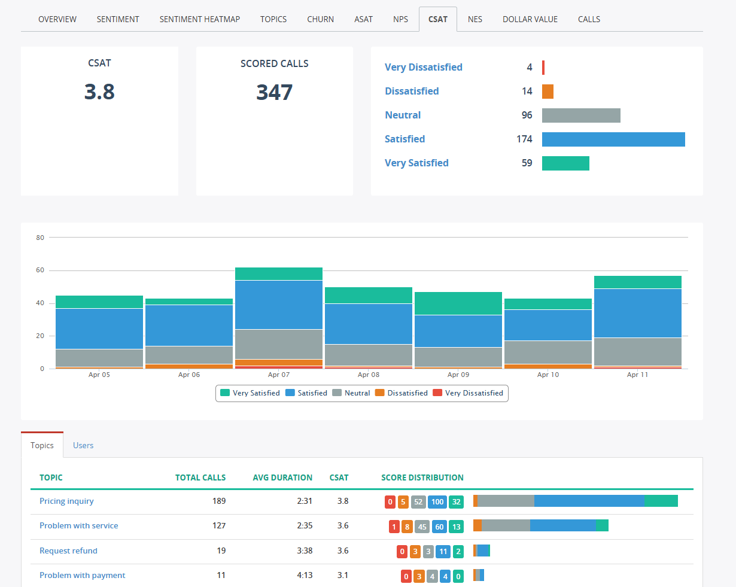Open the DOLLAR VALUE tab
The width and height of the screenshot is (736, 587).
pos(530,19)
